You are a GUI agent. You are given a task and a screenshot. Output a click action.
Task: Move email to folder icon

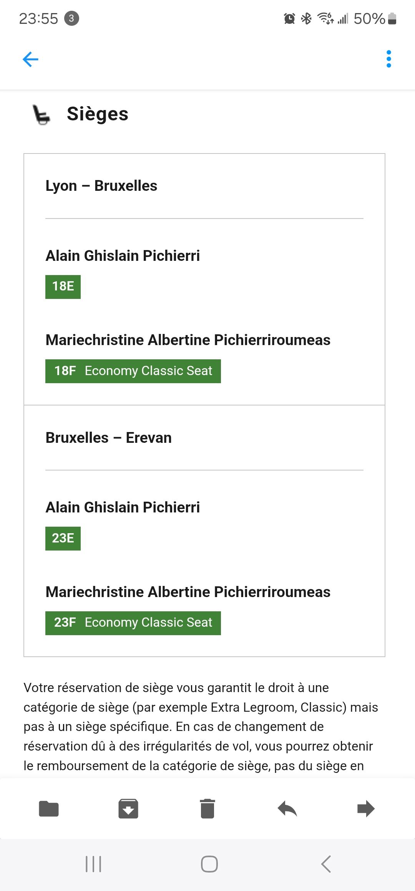point(49,809)
